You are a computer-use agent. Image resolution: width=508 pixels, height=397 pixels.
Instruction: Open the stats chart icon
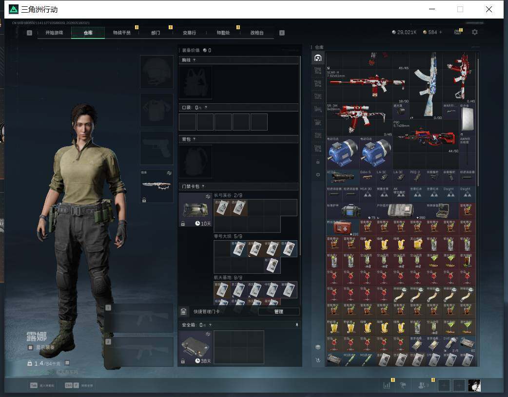pyautogui.click(x=387, y=385)
